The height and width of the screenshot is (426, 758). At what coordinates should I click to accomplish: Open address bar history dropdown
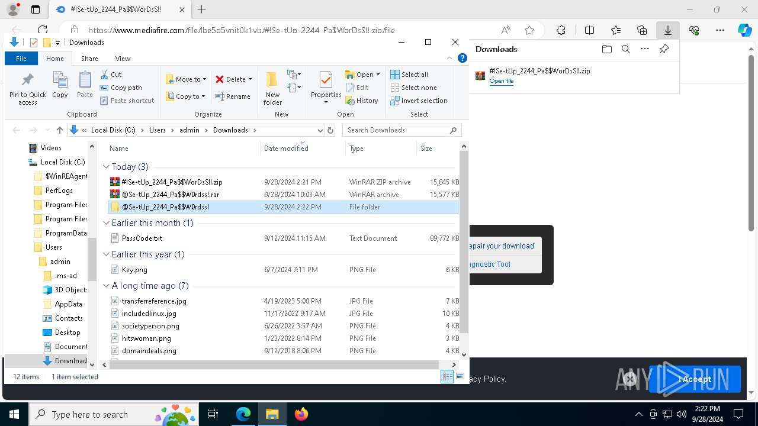320,130
